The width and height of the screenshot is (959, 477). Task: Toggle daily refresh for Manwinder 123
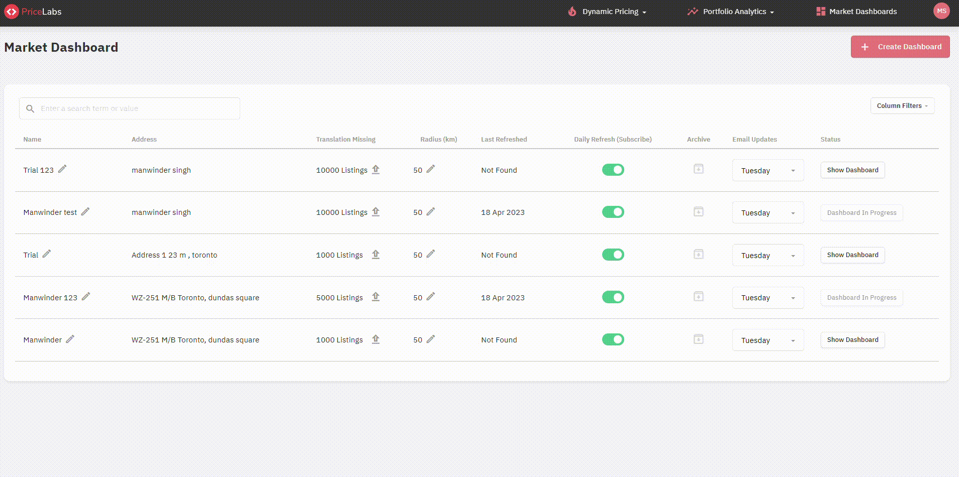point(613,297)
